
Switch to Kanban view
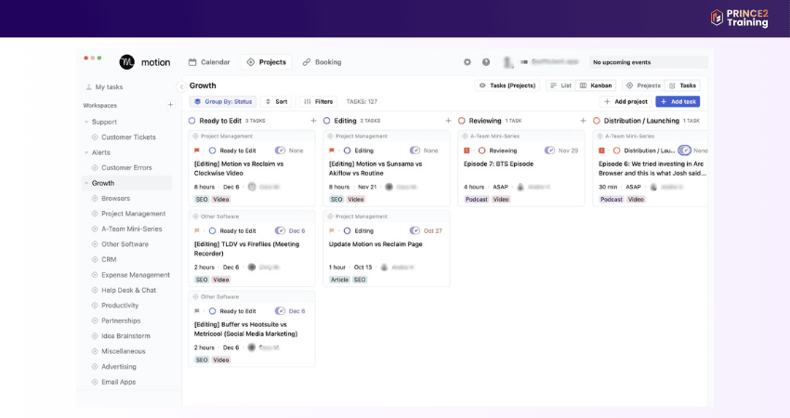[x=596, y=85]
